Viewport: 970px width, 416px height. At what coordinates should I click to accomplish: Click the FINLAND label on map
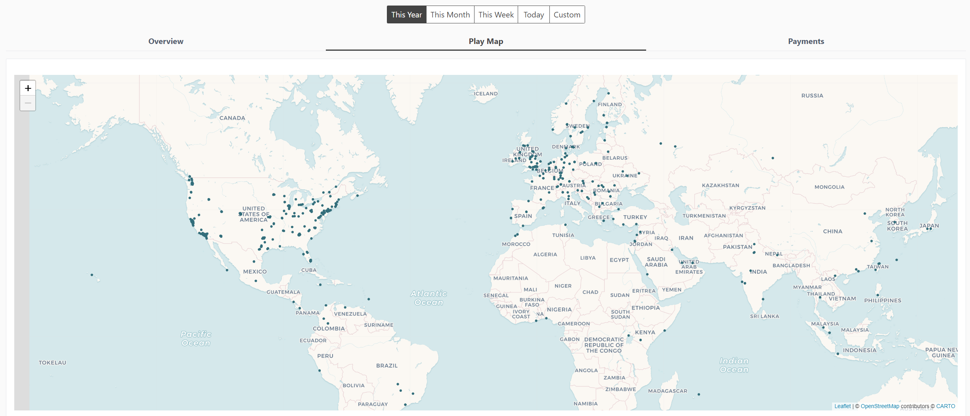pos(610,105)
